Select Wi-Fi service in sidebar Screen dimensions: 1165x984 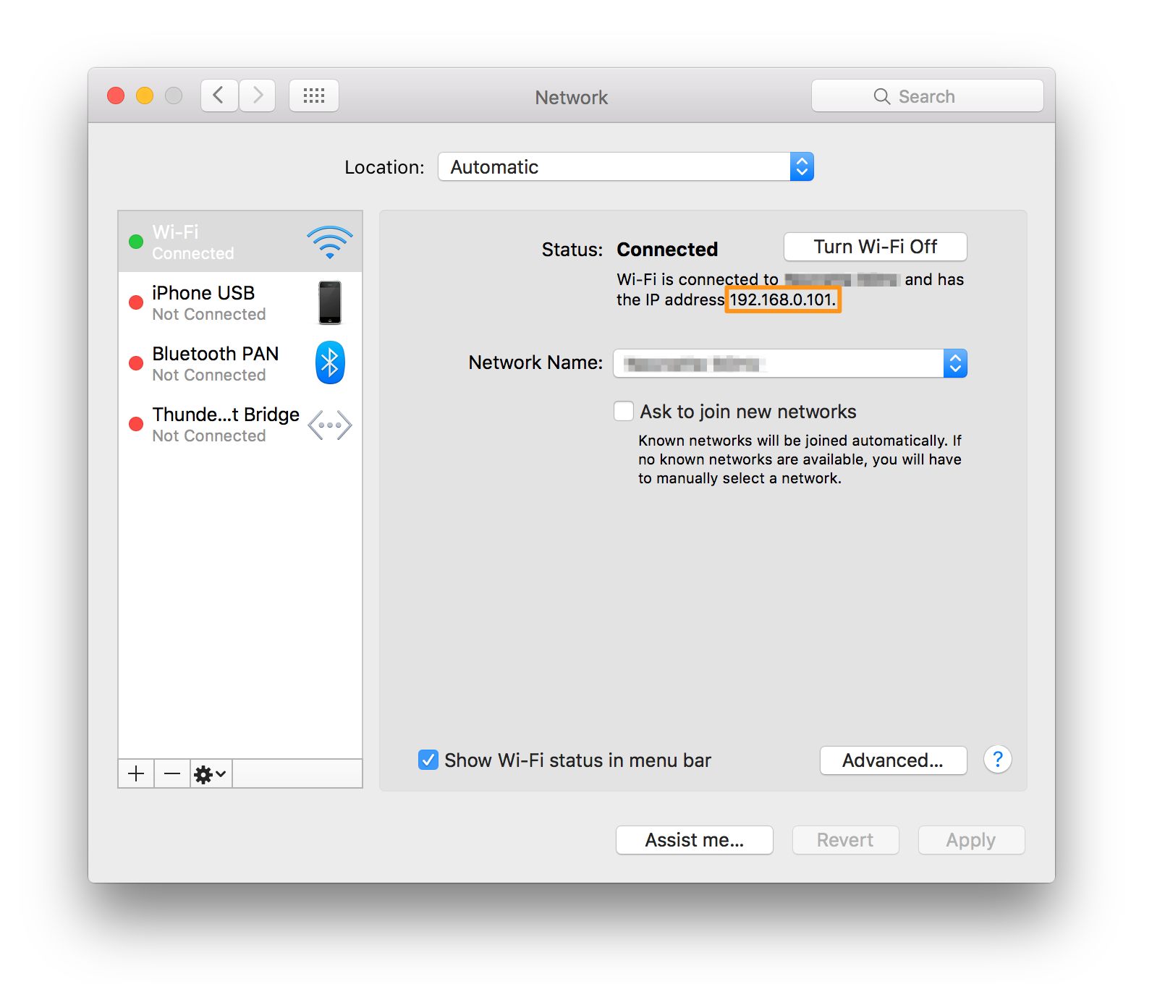pos(240,242)
